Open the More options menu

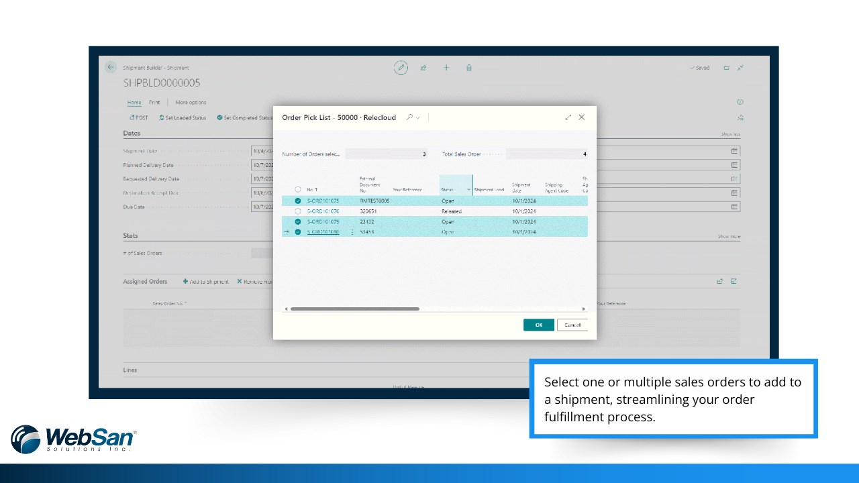[191, 103]
